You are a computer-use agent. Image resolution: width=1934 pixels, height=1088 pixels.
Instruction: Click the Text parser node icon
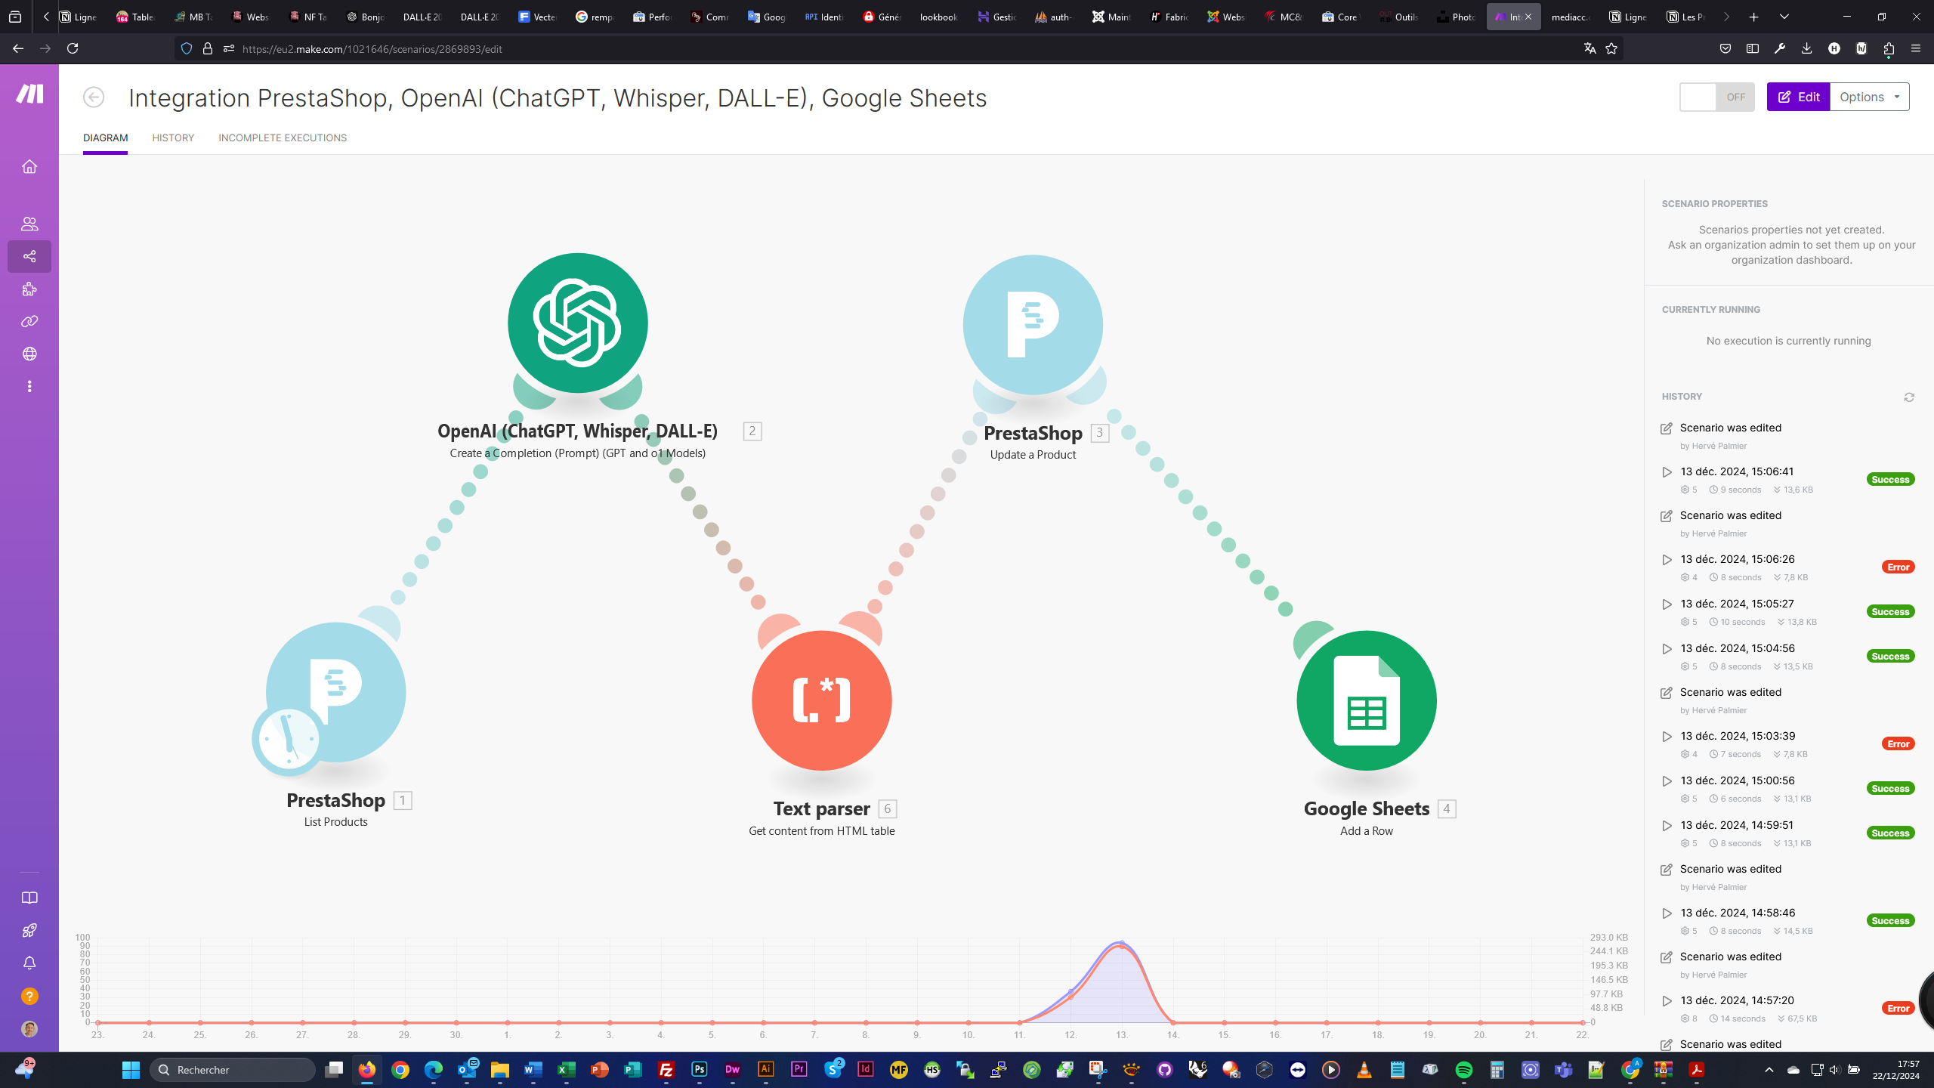[822, 700]
